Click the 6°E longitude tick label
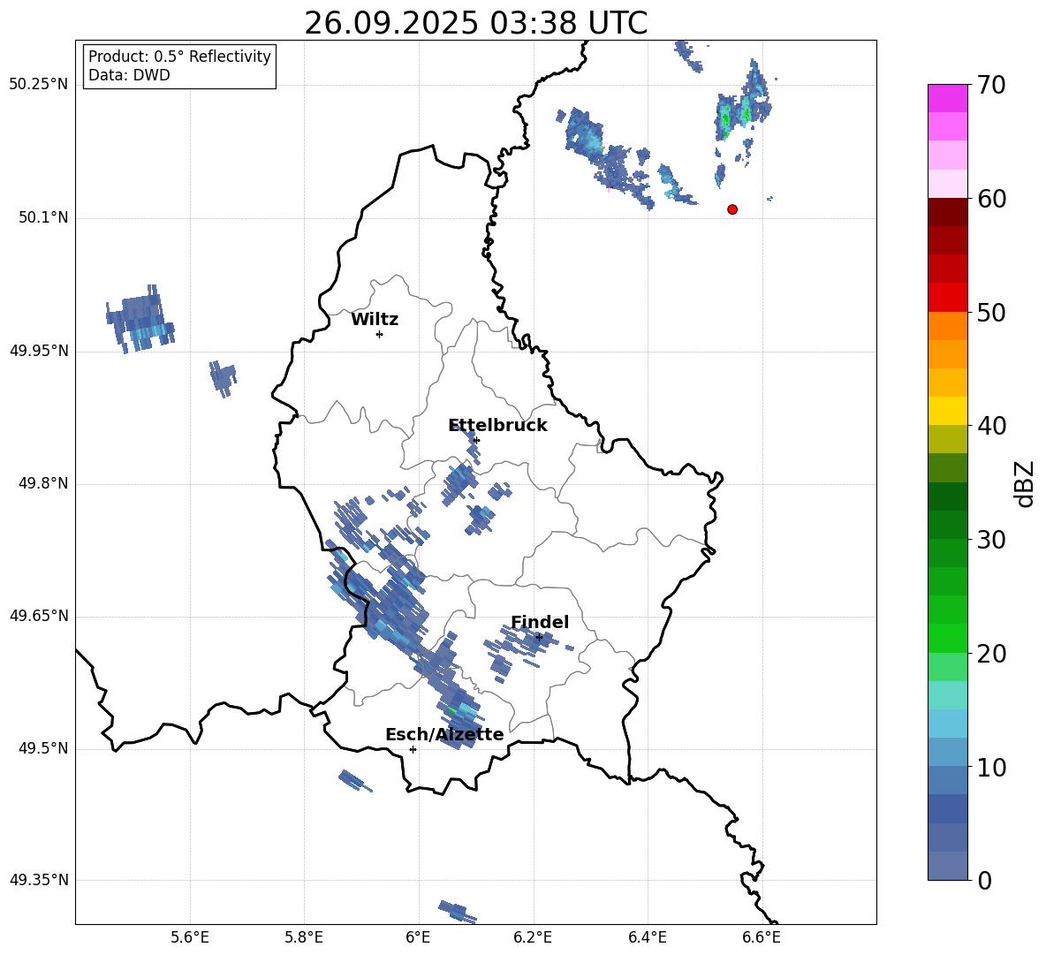Viewport: 1046px width, 955px height. (x=418, y=937)
